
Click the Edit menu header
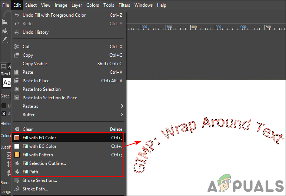(17, 5)
